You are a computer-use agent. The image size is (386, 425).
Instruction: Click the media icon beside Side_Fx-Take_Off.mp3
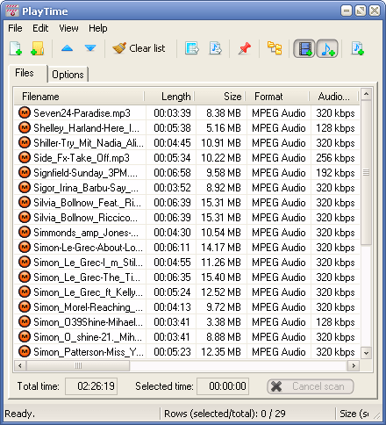(25, 157)
